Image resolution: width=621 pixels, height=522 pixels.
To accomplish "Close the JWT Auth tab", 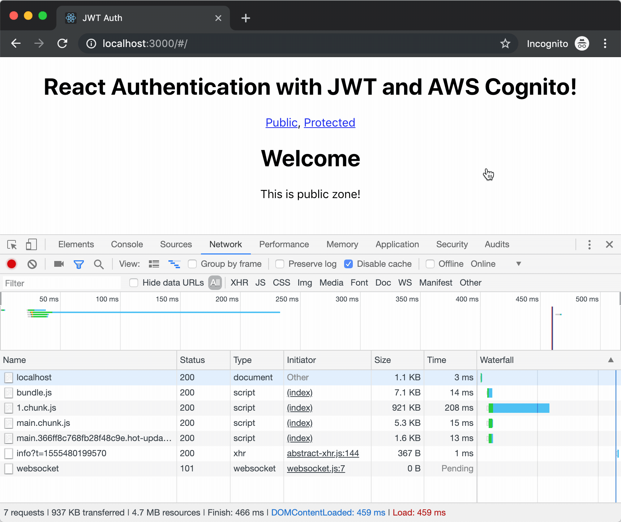I will click(x=218, y=18).
